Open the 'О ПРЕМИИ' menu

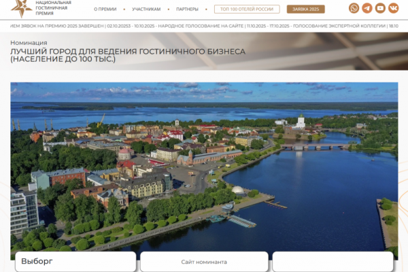click(x=105, y=9)
